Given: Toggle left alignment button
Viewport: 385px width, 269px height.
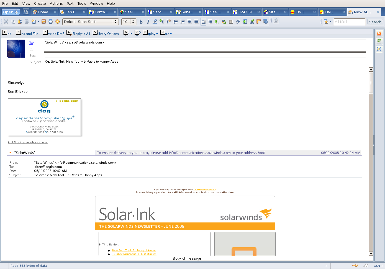Looking at the screenshot, I should (203, 22).
